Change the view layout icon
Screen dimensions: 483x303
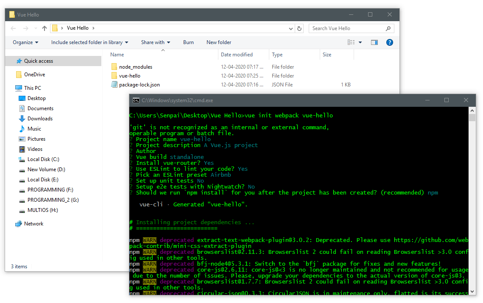click(351, 42)
